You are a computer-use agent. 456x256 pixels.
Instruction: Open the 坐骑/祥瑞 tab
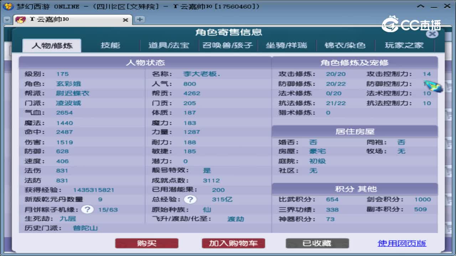(x=286, y=46)
